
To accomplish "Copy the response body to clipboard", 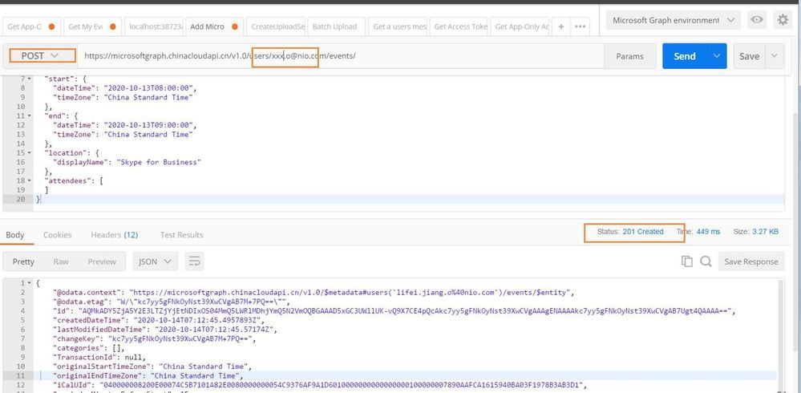I will click(686, 261).
